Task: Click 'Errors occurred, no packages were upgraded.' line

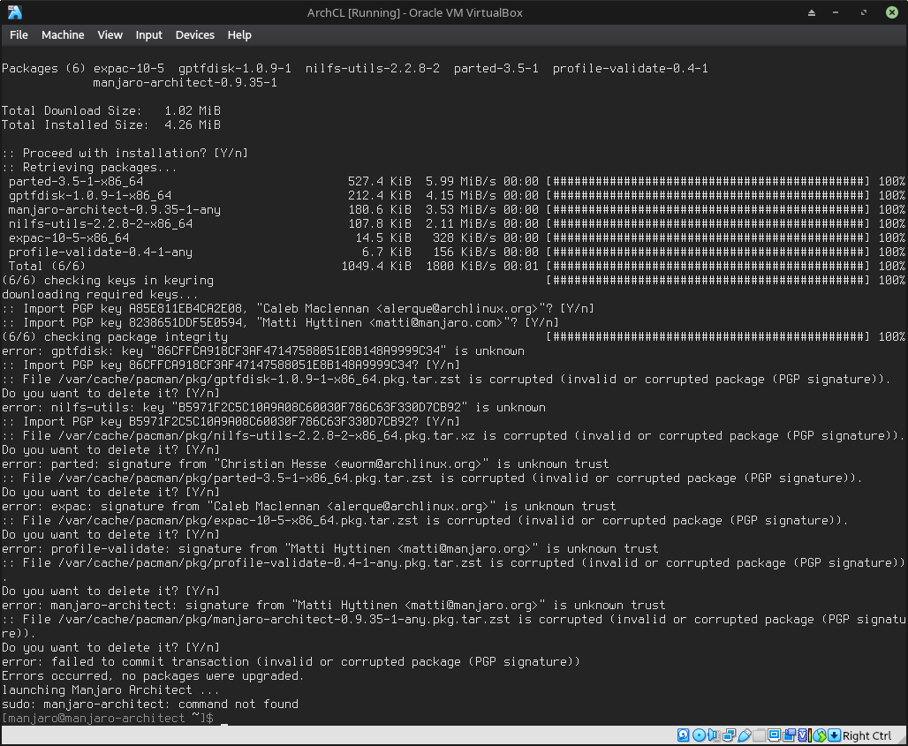Action: pyautogui.click(x=153, y=676)
